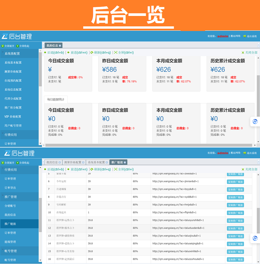Click the horizontal scrollbar under the dashboard cards
Screen dimensions: 260x264
tap(144, 145)
